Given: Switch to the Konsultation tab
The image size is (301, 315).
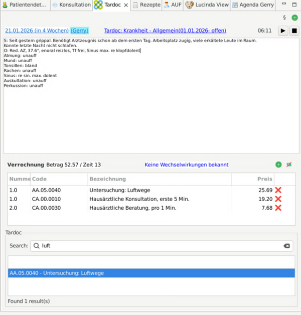Looking at the screenshot, I should (71, 5).
